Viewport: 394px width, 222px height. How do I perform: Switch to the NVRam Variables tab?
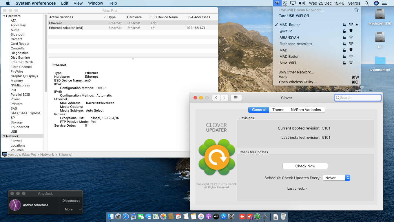pos(306,110)
